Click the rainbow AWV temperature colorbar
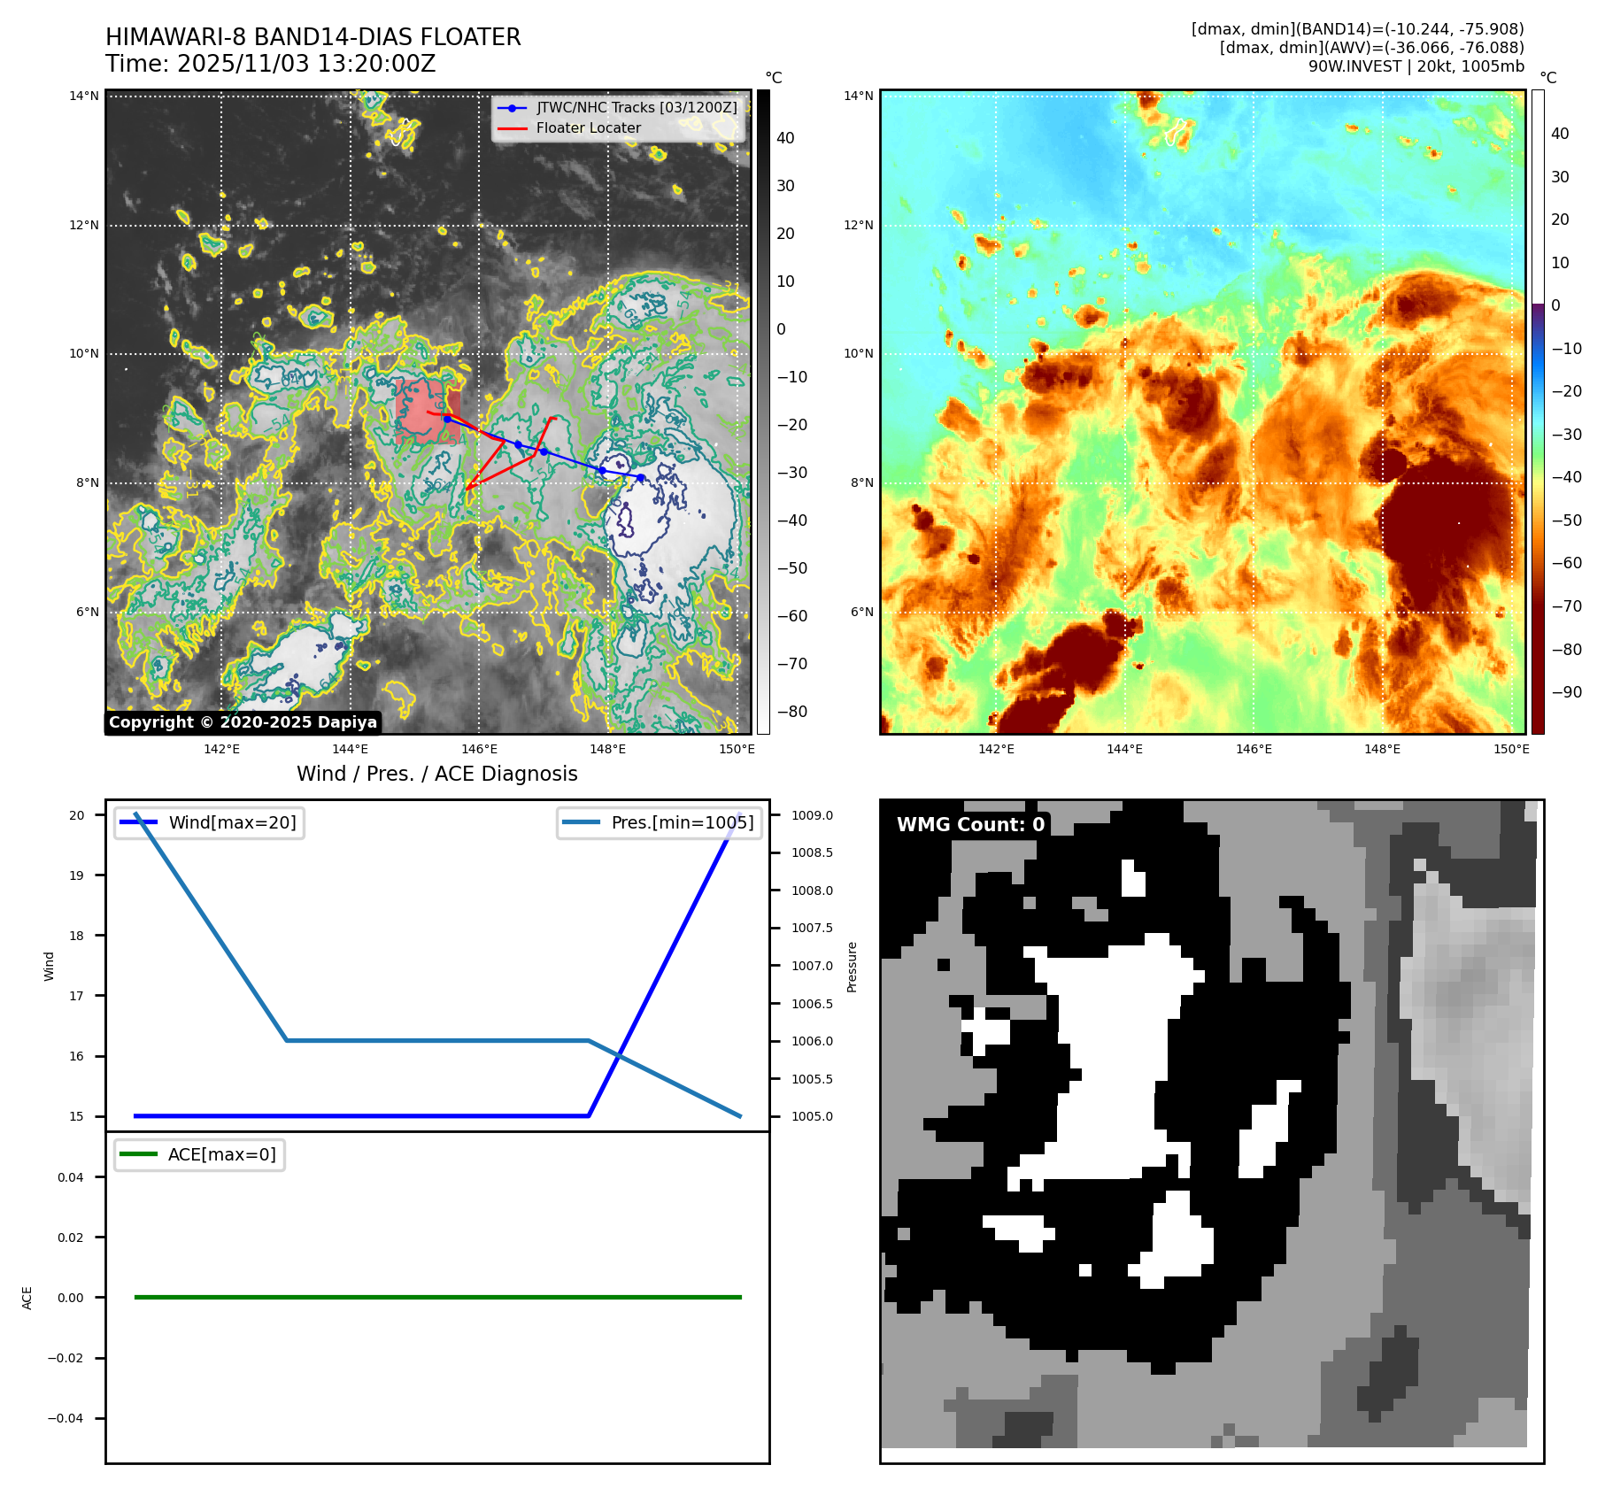The height and width of the screenshot is (1496, 1605). (1538, 412)
